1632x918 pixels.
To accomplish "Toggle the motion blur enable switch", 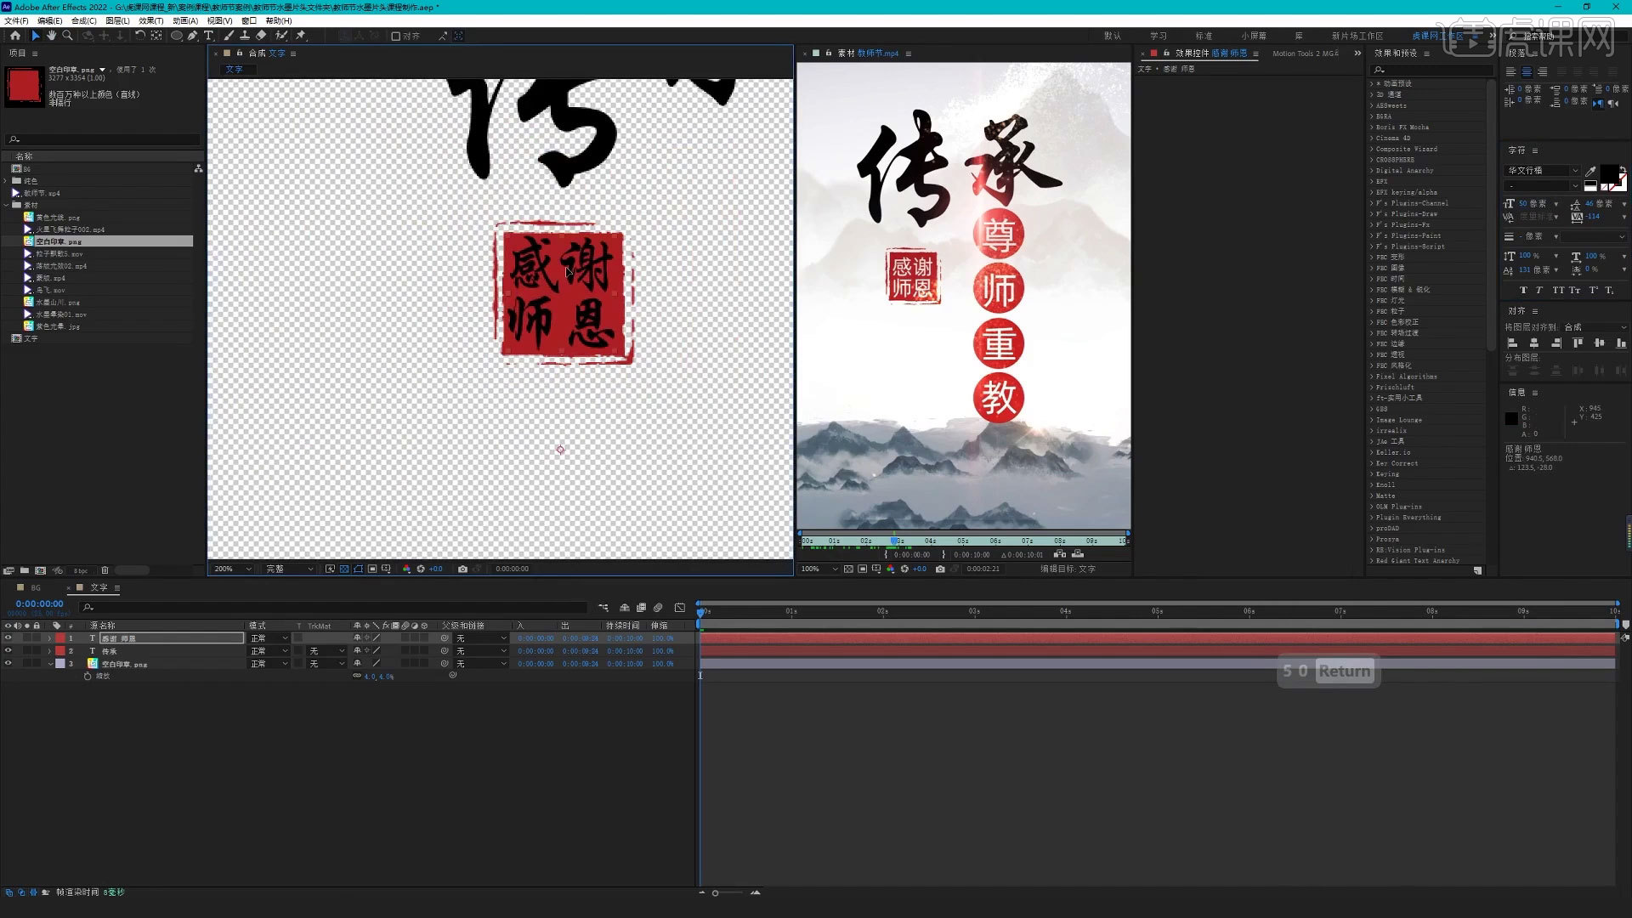I will (658, 608).
